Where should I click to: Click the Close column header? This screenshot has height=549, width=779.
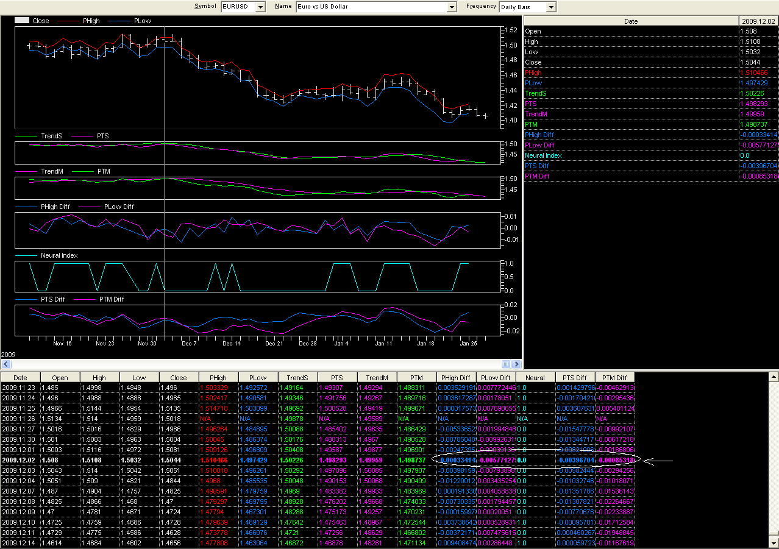[179, 378]
